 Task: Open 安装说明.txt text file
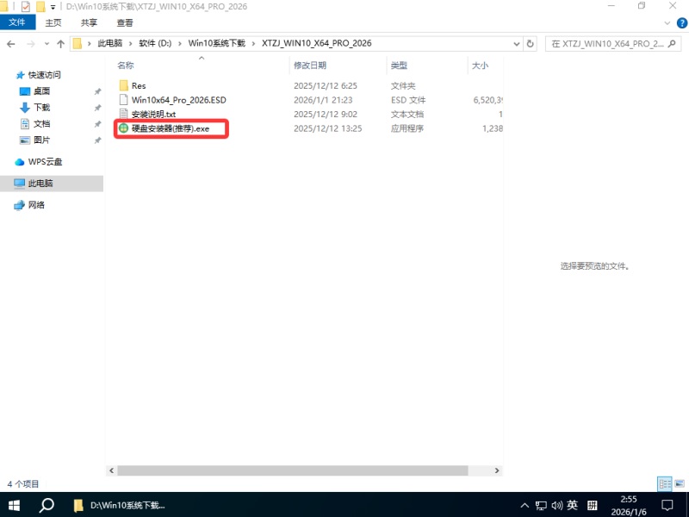tap(153, 114)
